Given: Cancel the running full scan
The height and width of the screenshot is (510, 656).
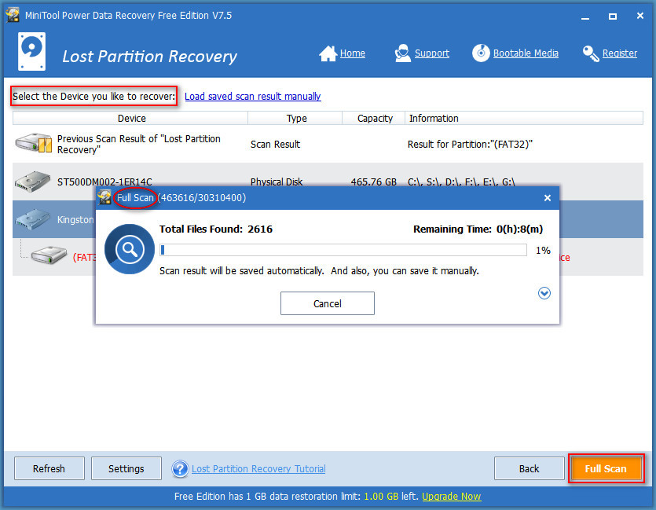Looking at the screenshot, I should point(327,303).
